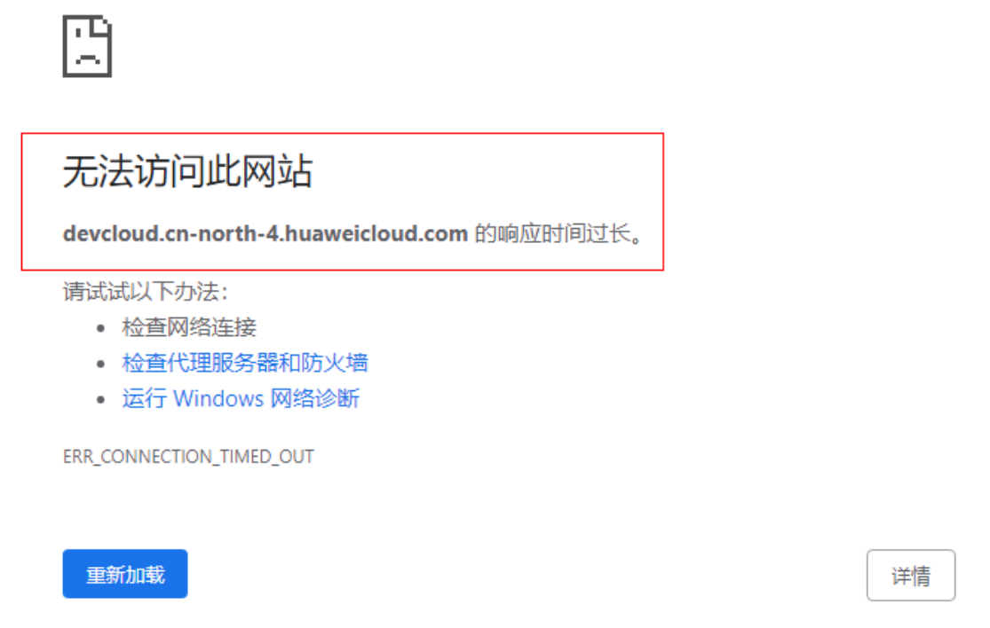Image resolution: width=990 pixels, height=628 pixels.
Task: Click the 无法访问此网站 heading
Action: click(187, 171)
